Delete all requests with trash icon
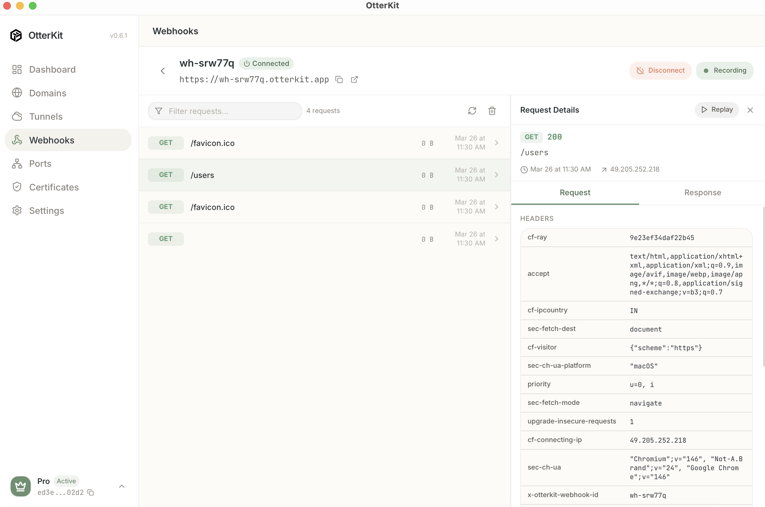This screenshot has width=765, height=507. pyautogui.click(x=491, y=111)
